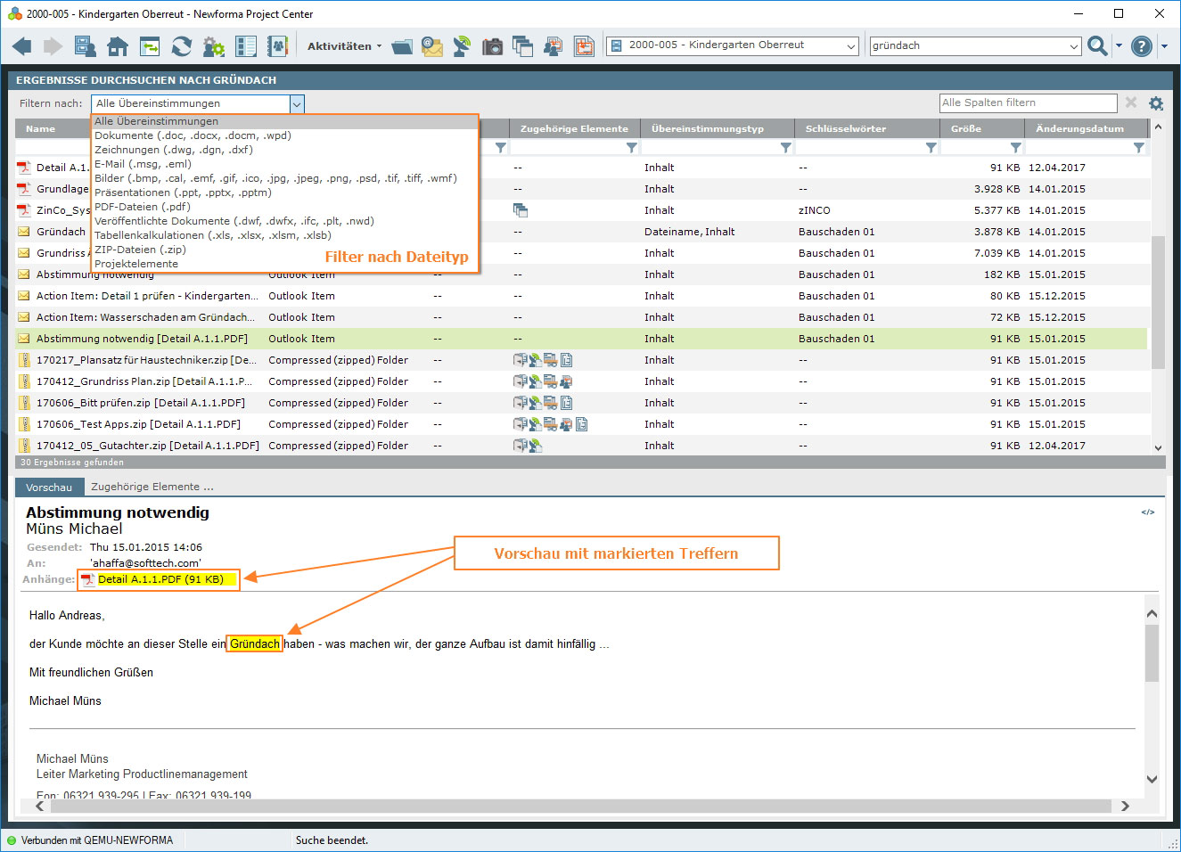Select row 170217_Plansatz für Haustechniker.zip
Viewport: 1181px width, 852px height.
coord(581,360)
